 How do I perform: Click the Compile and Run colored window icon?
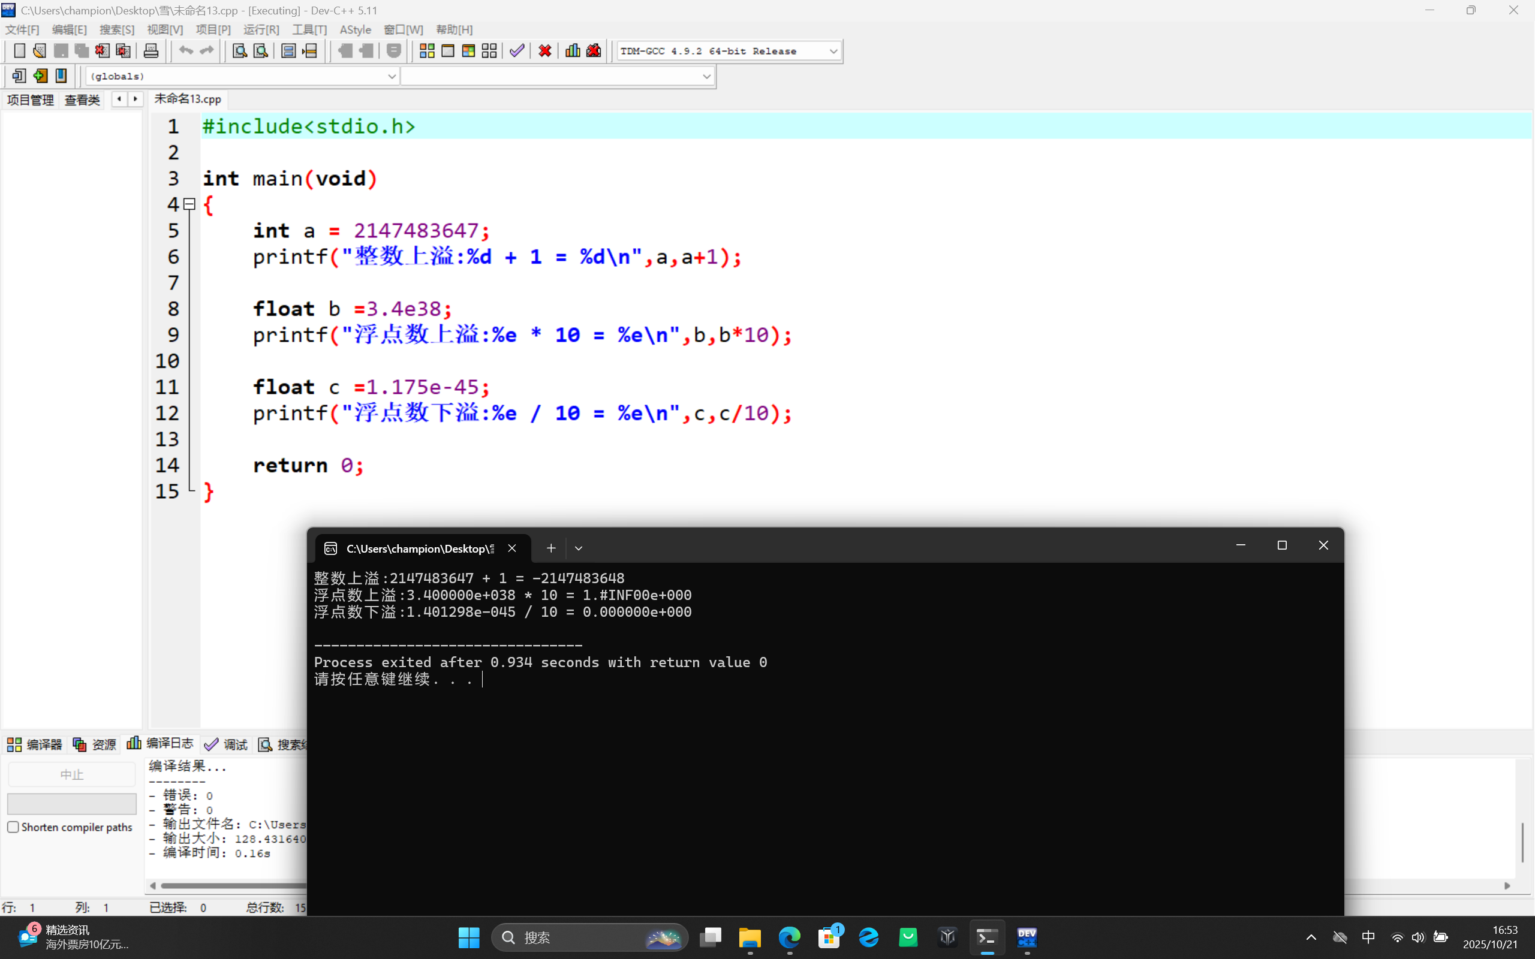[468, 51]
